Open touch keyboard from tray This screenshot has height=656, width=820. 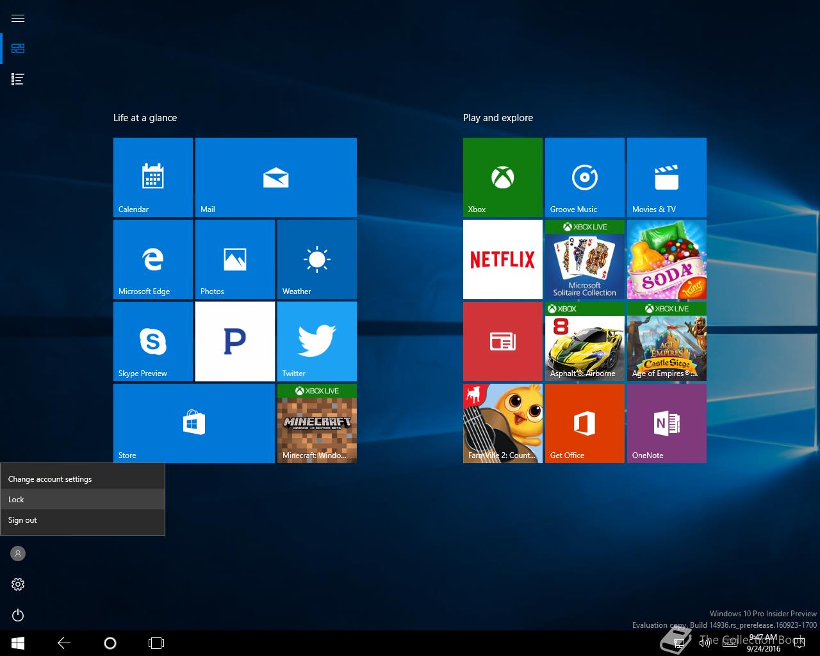coord(730,643)
